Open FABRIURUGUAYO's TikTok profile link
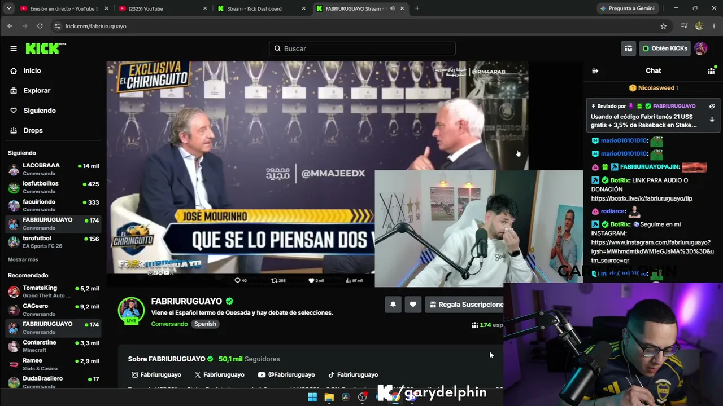This screenshot has width=723, height=406. coord(353,374)
